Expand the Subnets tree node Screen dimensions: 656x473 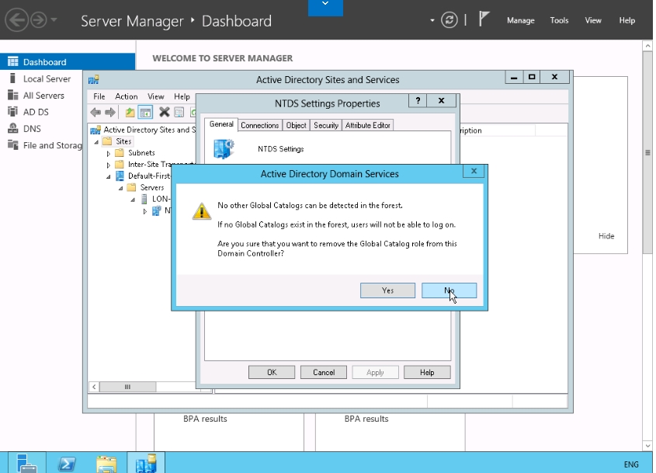(x=109, y=153)
